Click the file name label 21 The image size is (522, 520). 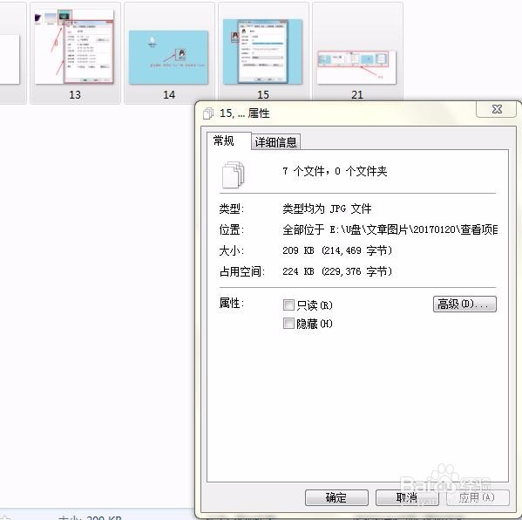[357, 95]
